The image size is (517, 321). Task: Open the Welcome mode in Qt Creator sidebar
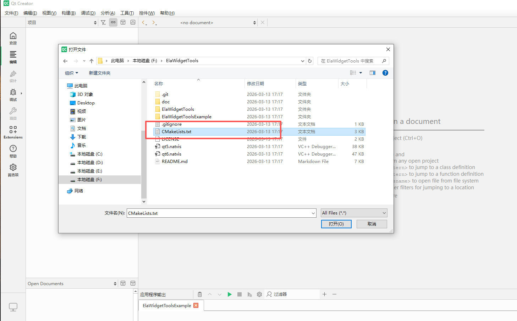pyautogui.click(x=13, y=38)
